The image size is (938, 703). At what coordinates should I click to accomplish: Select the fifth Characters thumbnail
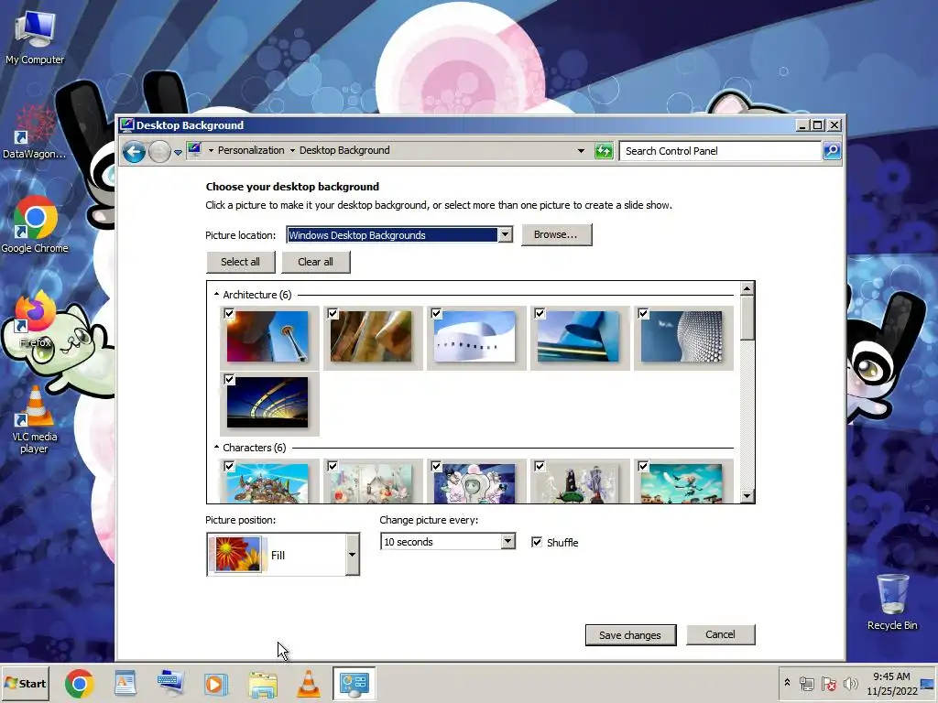point(682,483)
